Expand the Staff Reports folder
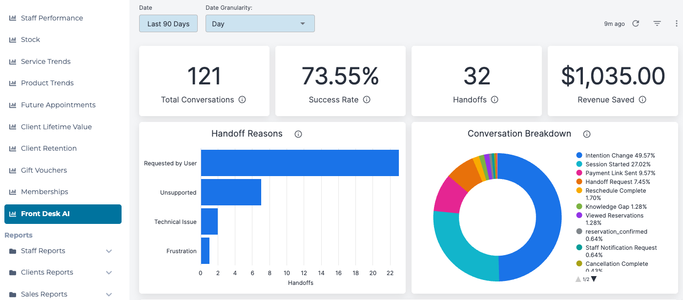Screen dimensions: 683x300 [61, 251]
